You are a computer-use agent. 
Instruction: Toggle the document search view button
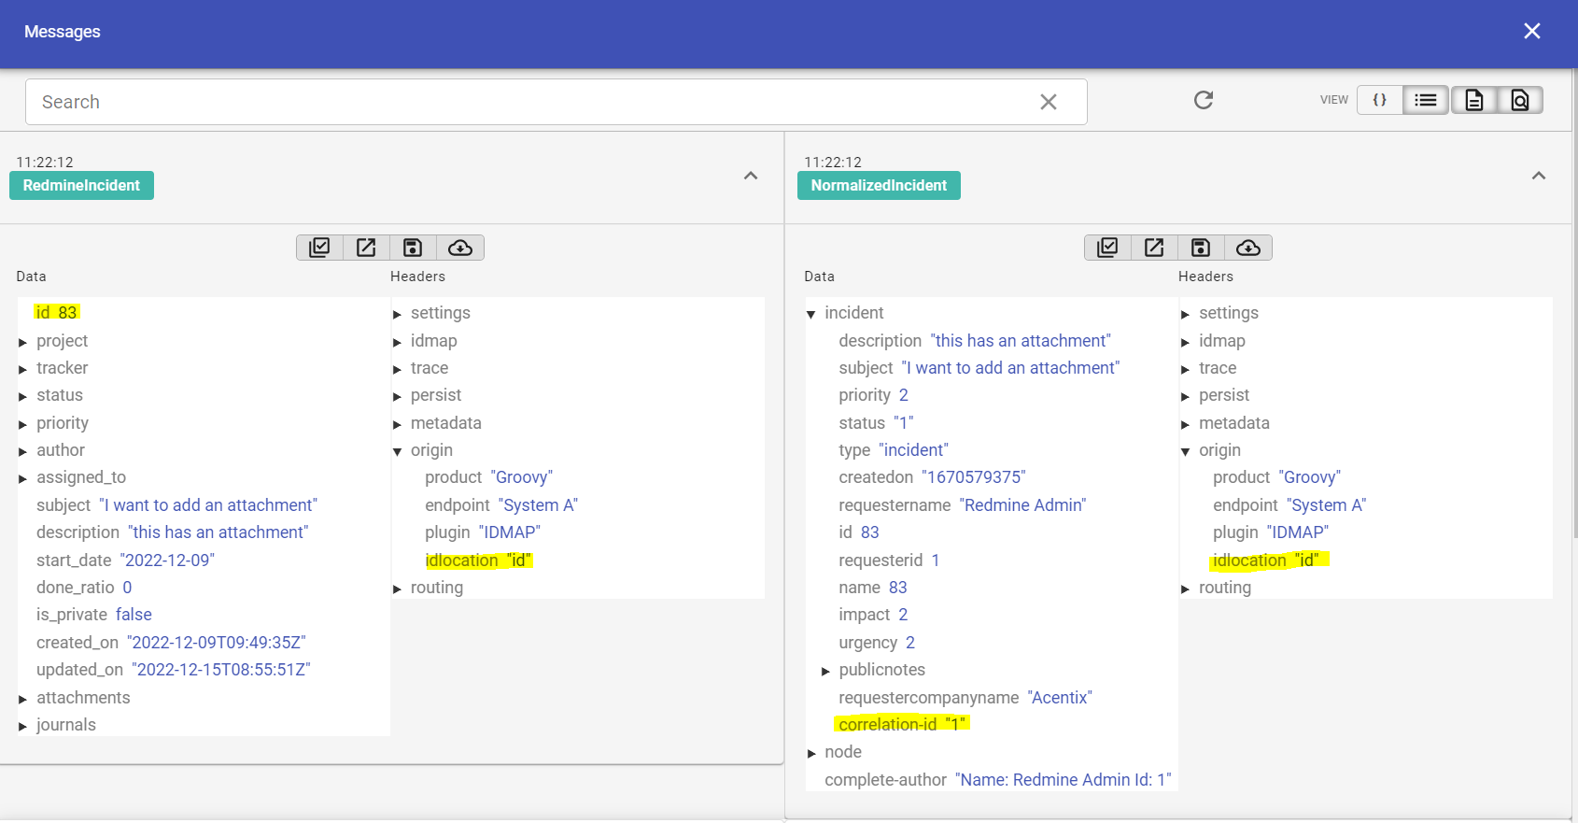[1520, 100]
